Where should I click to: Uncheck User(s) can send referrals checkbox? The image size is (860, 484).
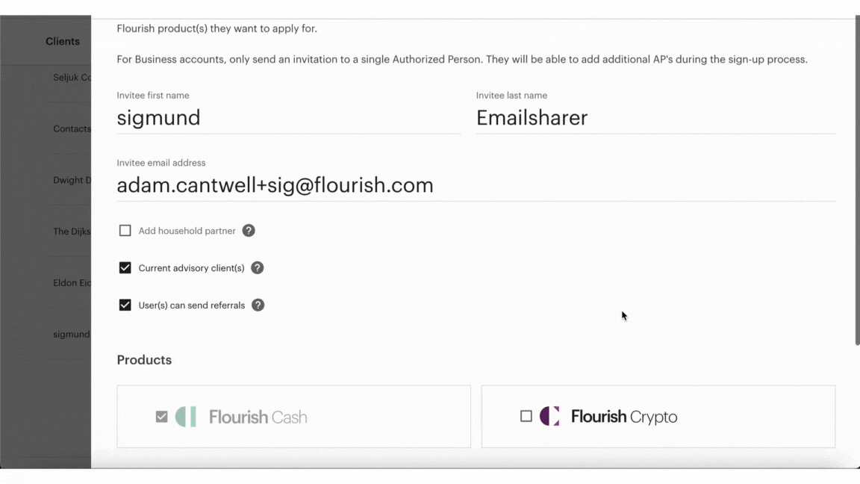[x=125, y=305]
